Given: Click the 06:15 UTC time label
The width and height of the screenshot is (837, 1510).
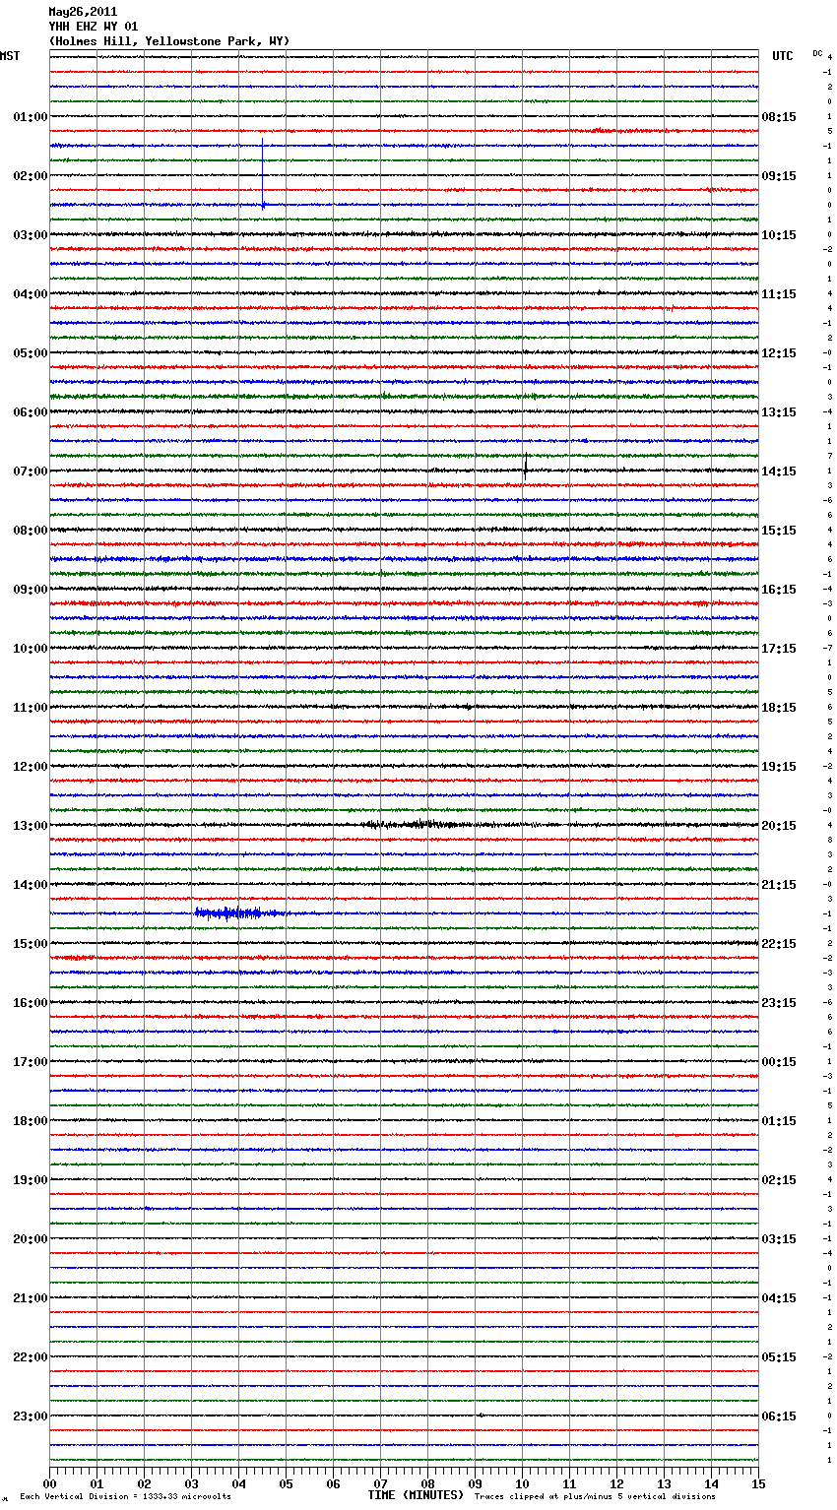Looking at the screenshot, I should click(x=779, y=1416).
